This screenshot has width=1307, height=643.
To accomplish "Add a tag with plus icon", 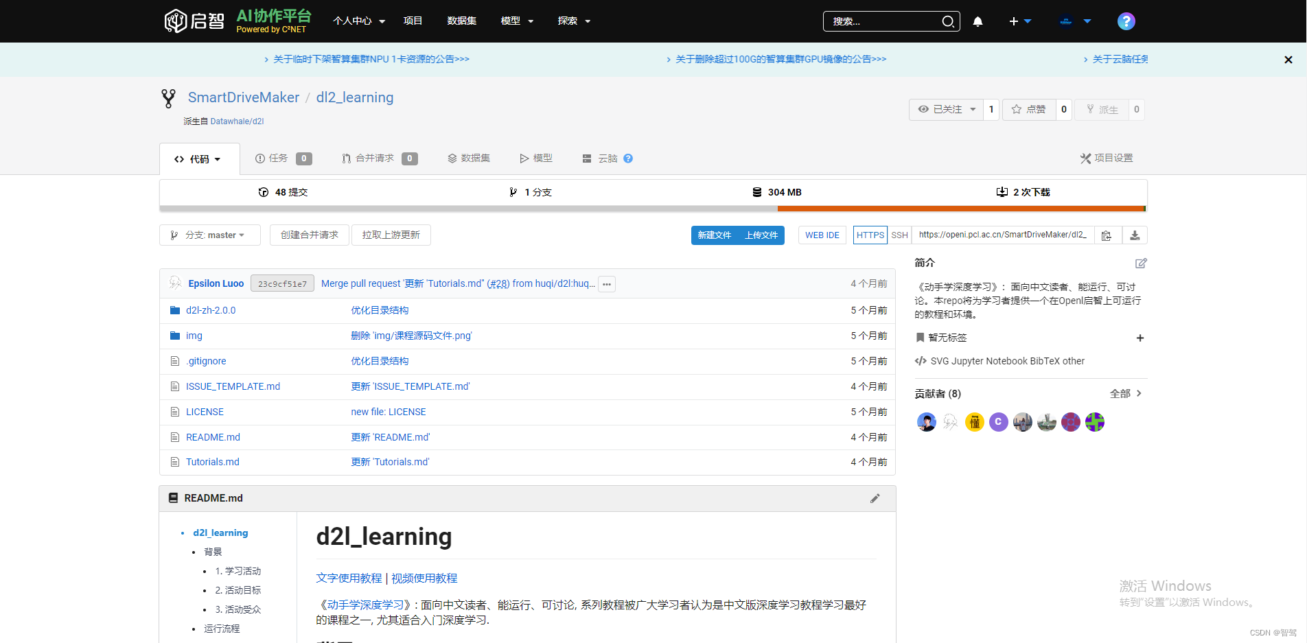I will pos(1140,338).
